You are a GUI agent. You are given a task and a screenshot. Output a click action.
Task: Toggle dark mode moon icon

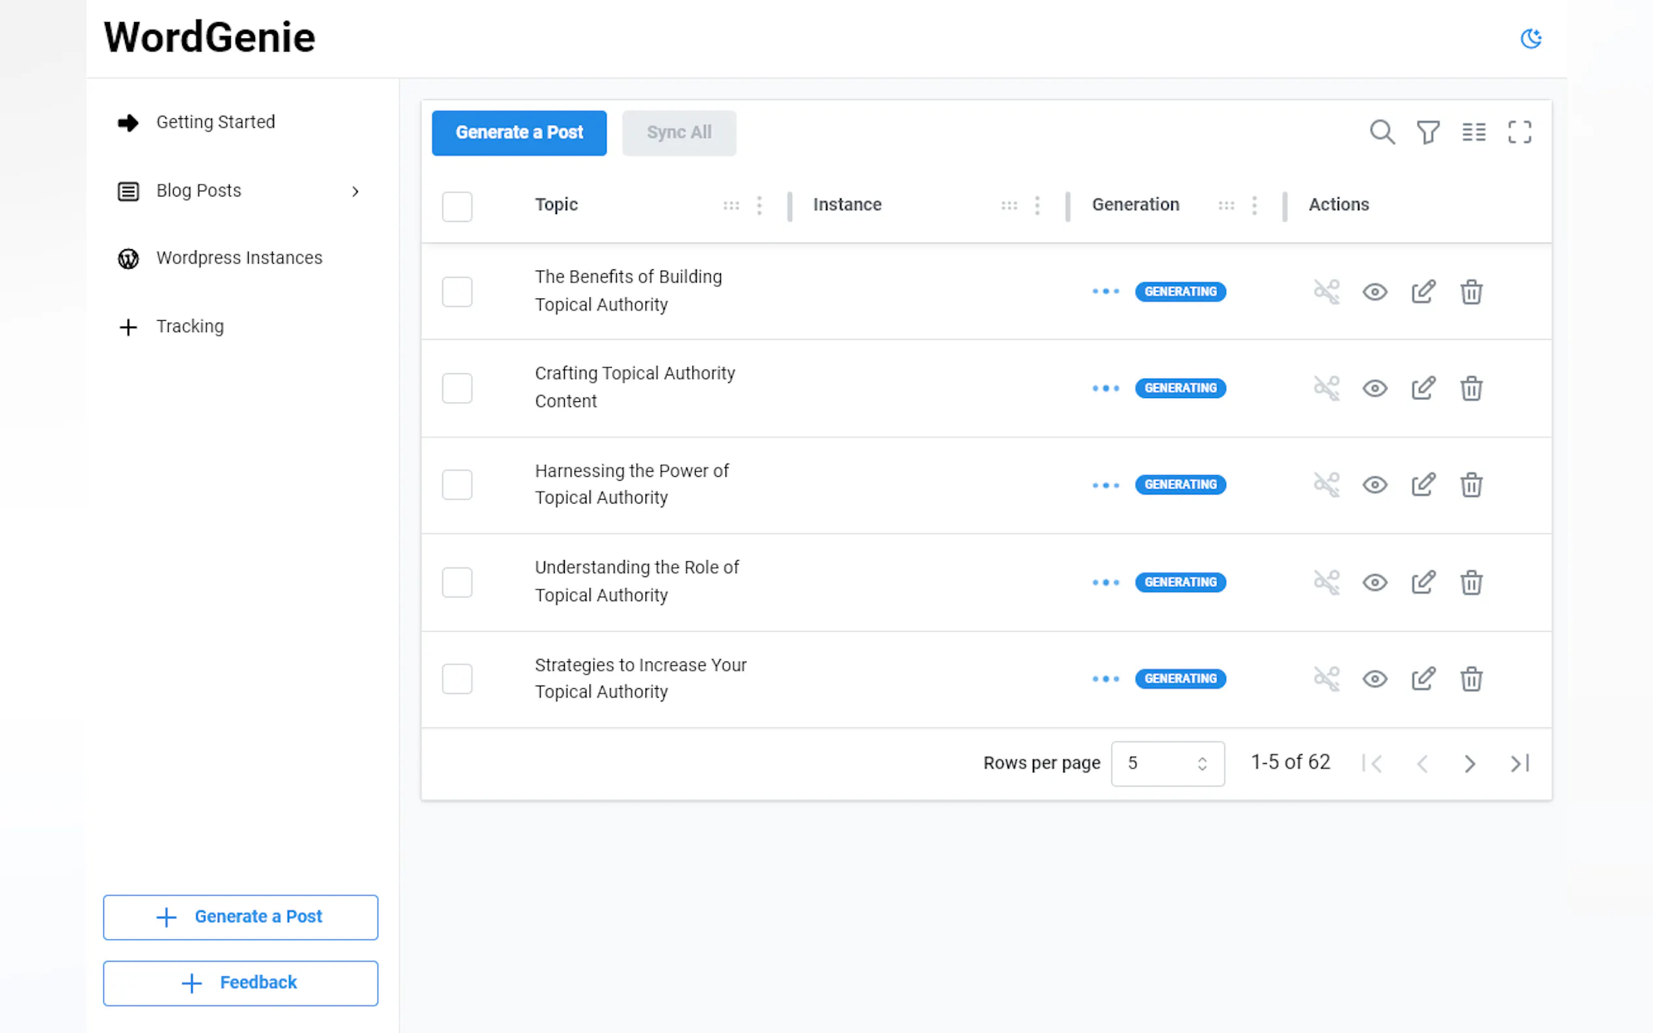pos(1530,38)
